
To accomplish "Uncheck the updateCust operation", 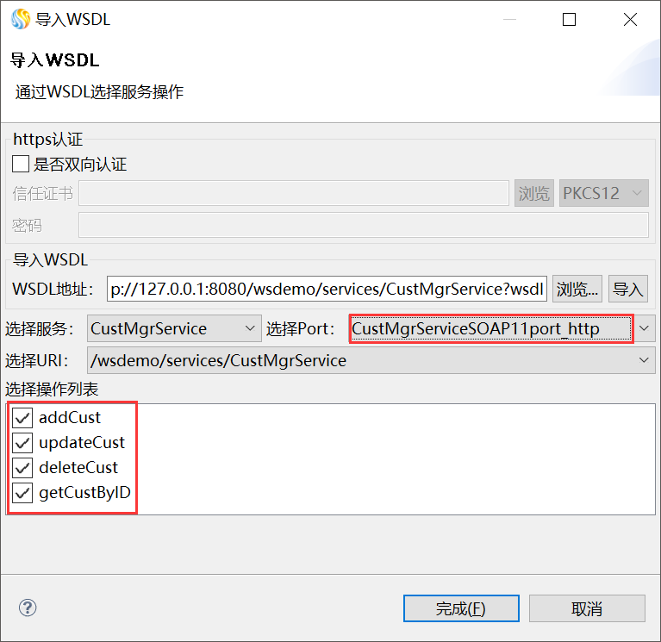I will [22, 443].
